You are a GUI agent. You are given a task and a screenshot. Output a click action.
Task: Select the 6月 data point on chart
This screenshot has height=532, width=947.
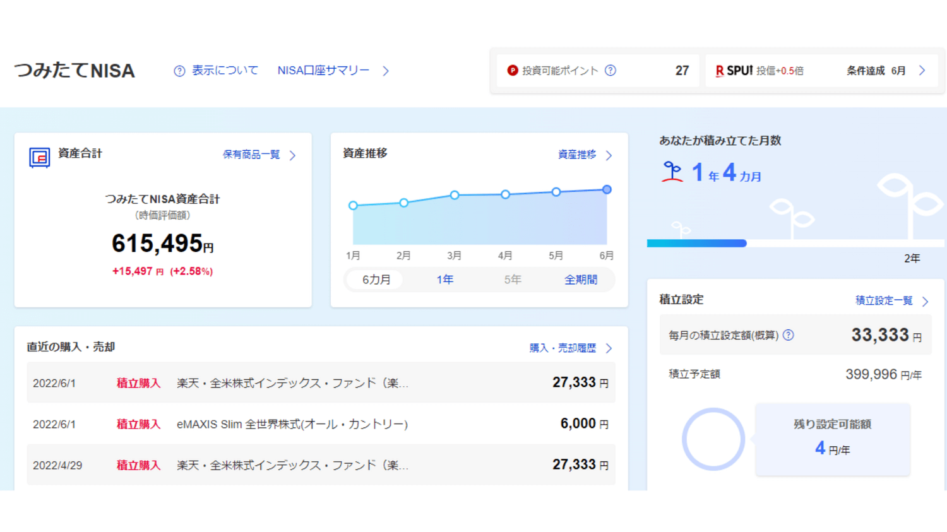pyautogui.click(x=607, y=189)
